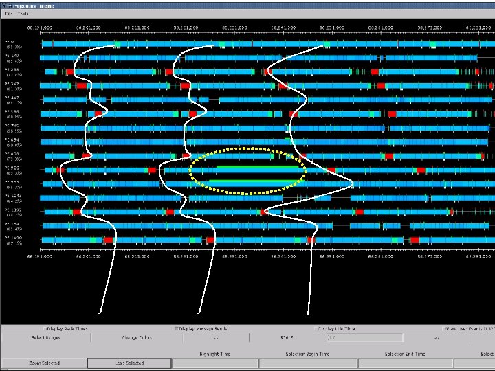This screenshot has width=495, height=371.
Task: Click the Selection Begin Time field
Action: pos(308,363)
